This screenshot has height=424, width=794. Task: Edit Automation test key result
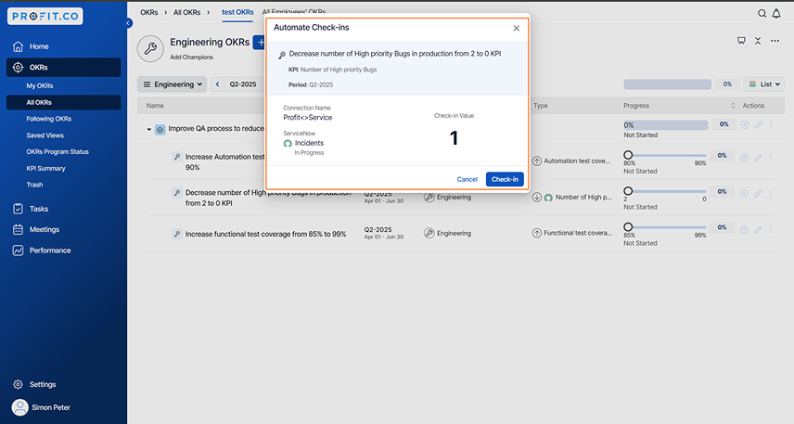pyautogui.click(x=758, y=158)
